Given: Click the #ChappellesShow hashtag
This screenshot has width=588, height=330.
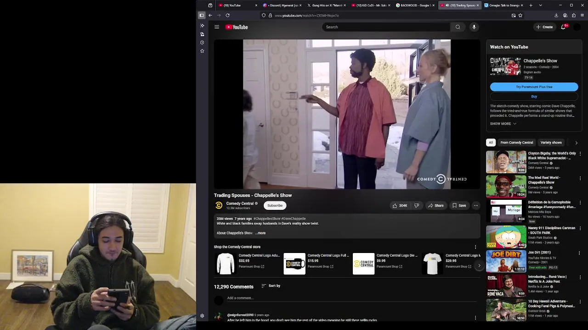Looking at the screenshot, I should coord(267,219).
